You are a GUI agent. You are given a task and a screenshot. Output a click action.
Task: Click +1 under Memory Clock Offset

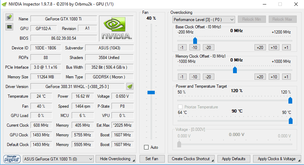286,77
